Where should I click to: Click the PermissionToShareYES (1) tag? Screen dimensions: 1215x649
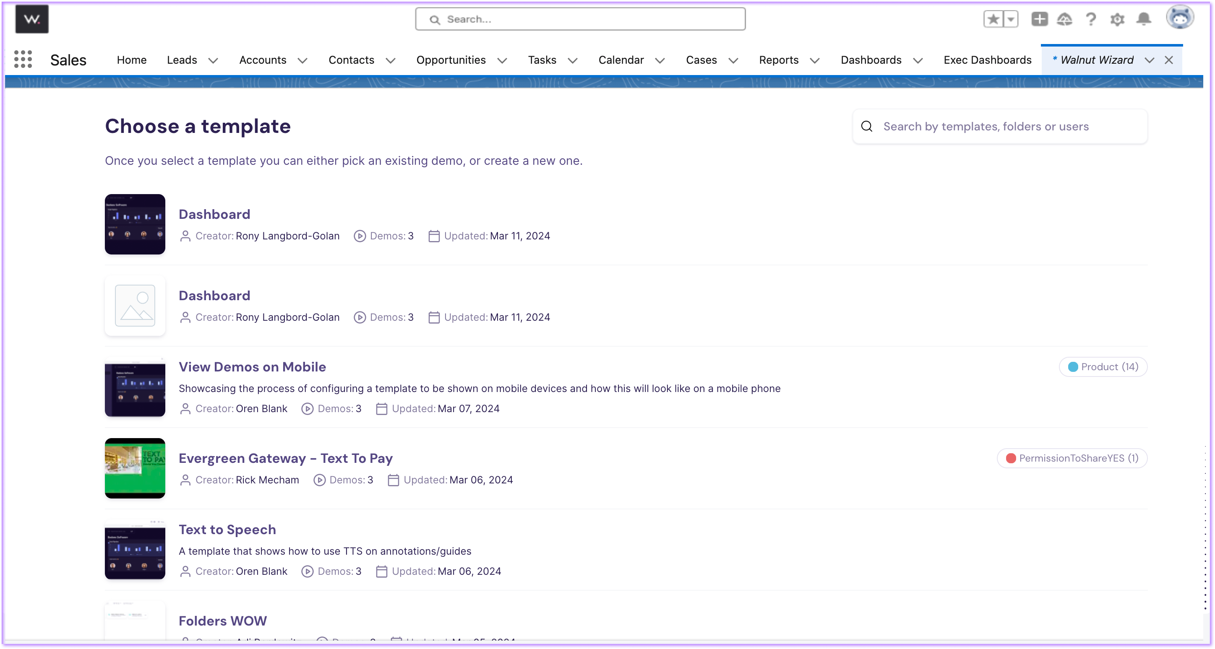[1072, 458]
